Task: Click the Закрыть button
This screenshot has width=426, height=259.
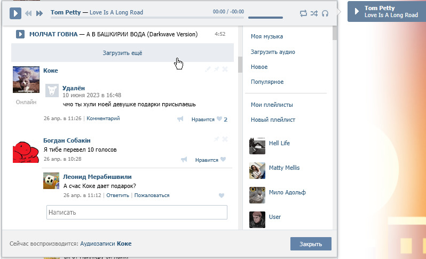Action: [311, 244]
